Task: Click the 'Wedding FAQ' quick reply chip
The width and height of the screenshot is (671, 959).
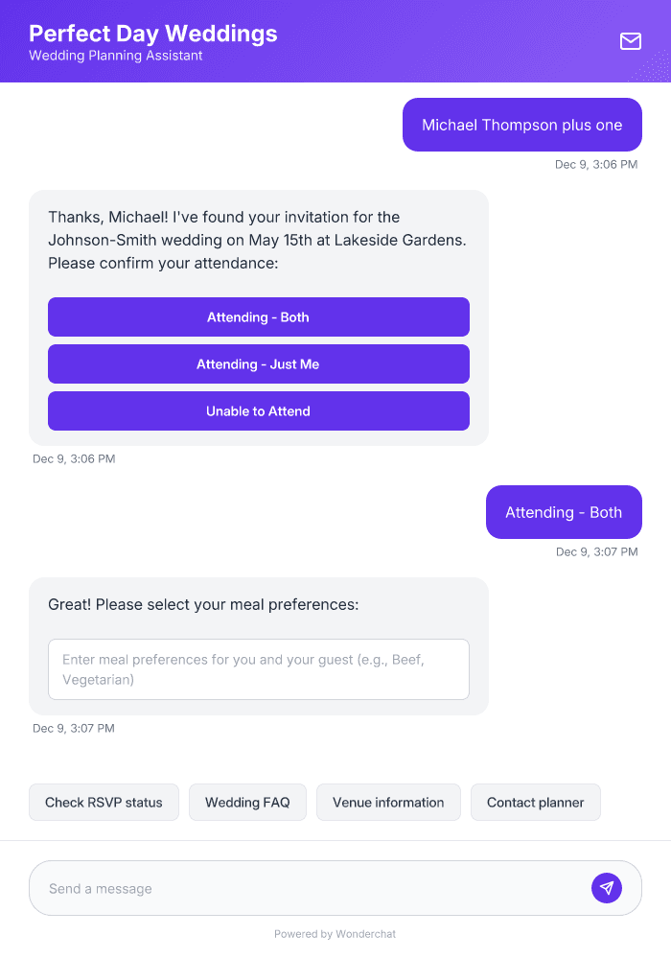Action: [x=247, y=802]
